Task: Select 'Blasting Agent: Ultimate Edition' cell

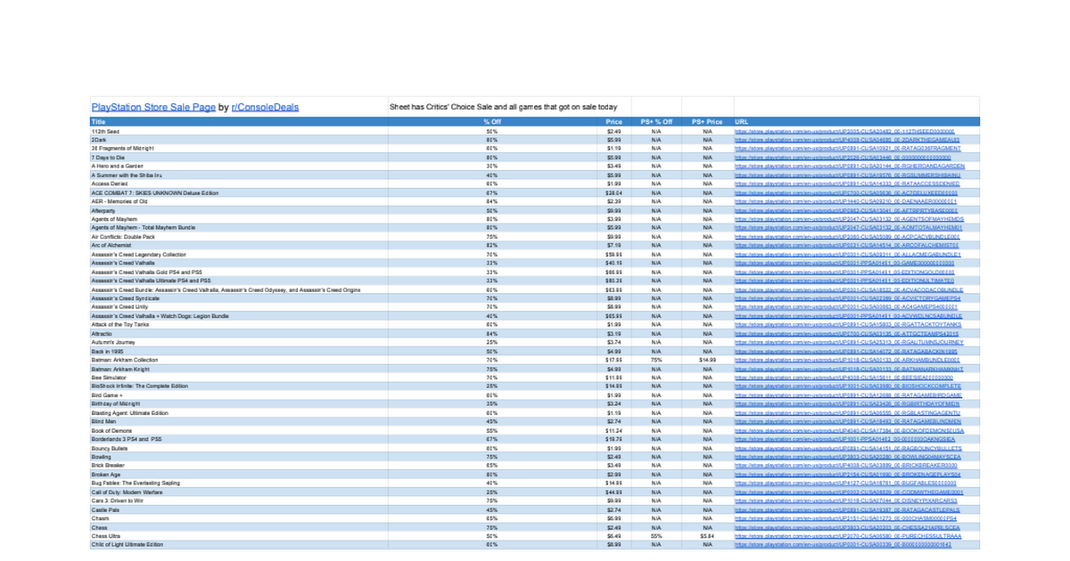Action: 240,412
